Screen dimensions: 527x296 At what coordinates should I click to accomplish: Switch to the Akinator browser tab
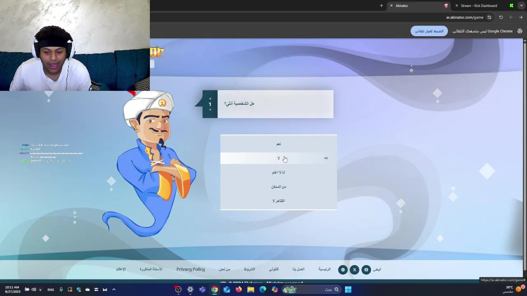pyautogui.click(x=419, y=6)
